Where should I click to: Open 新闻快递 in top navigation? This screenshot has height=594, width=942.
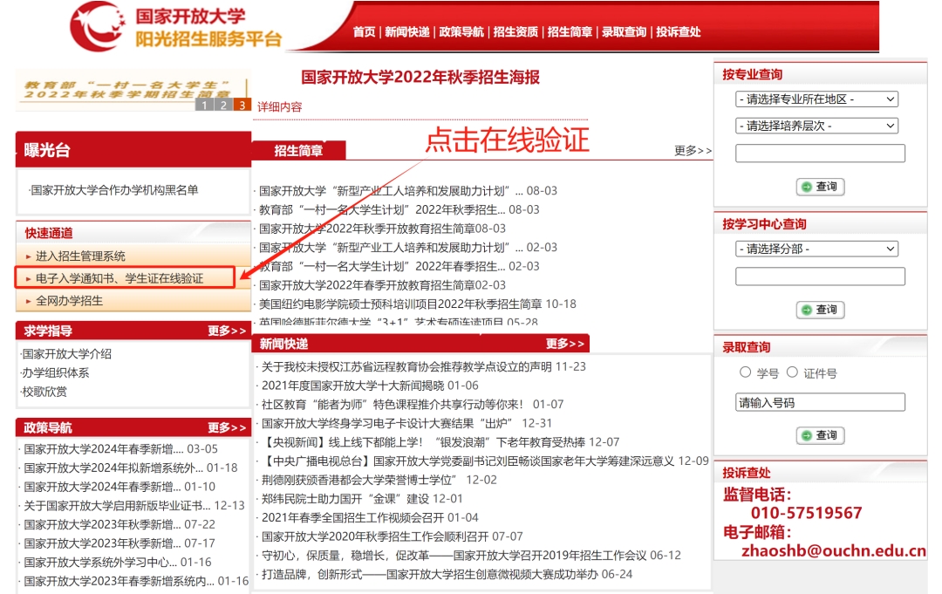406,31
